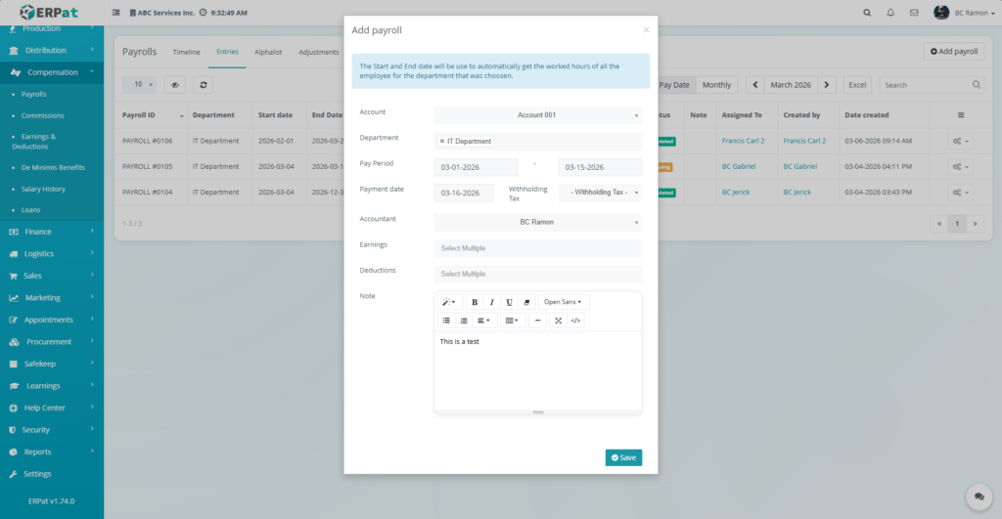The width and height of the screenshot is (1002, 519).
Task: Insert a horizontal rule line
Action: pos(537,321)
